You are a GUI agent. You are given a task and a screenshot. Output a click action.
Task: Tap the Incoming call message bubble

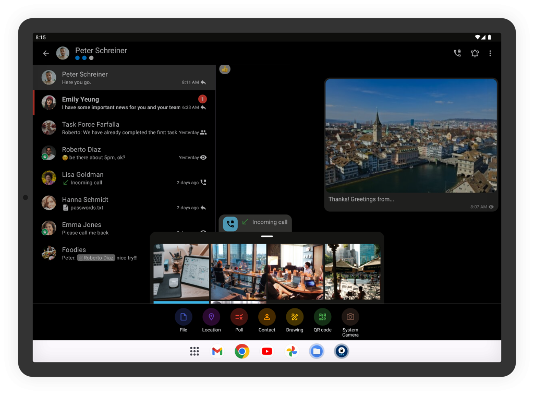pyautogui.click(x=256, y=223)
